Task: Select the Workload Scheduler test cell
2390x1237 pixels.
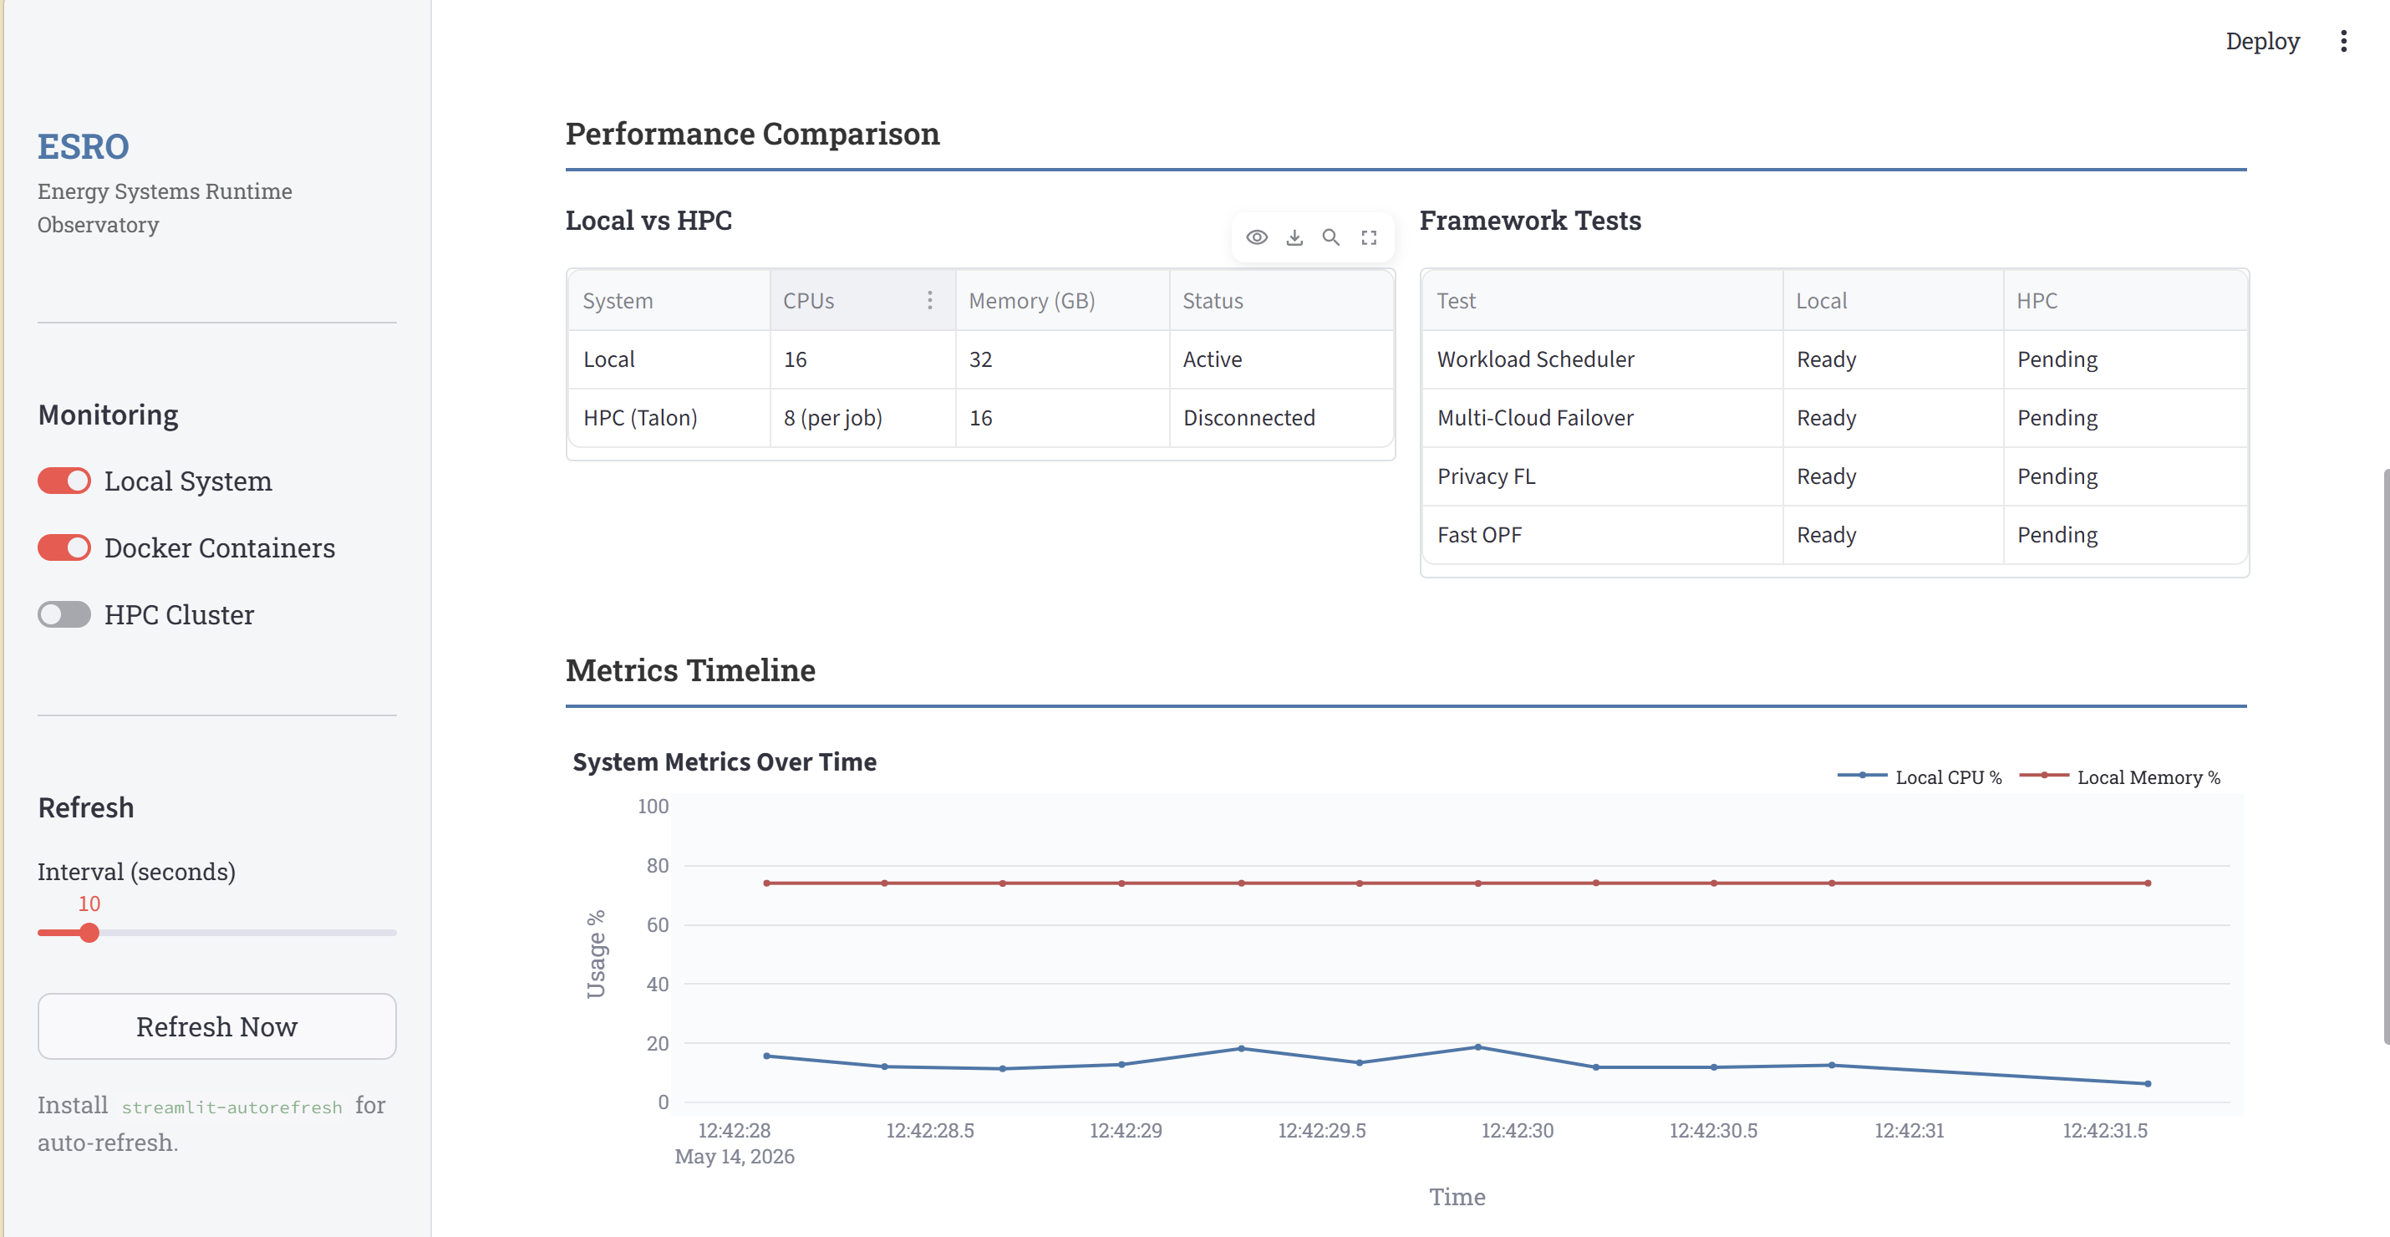Action: [1602, 359]
